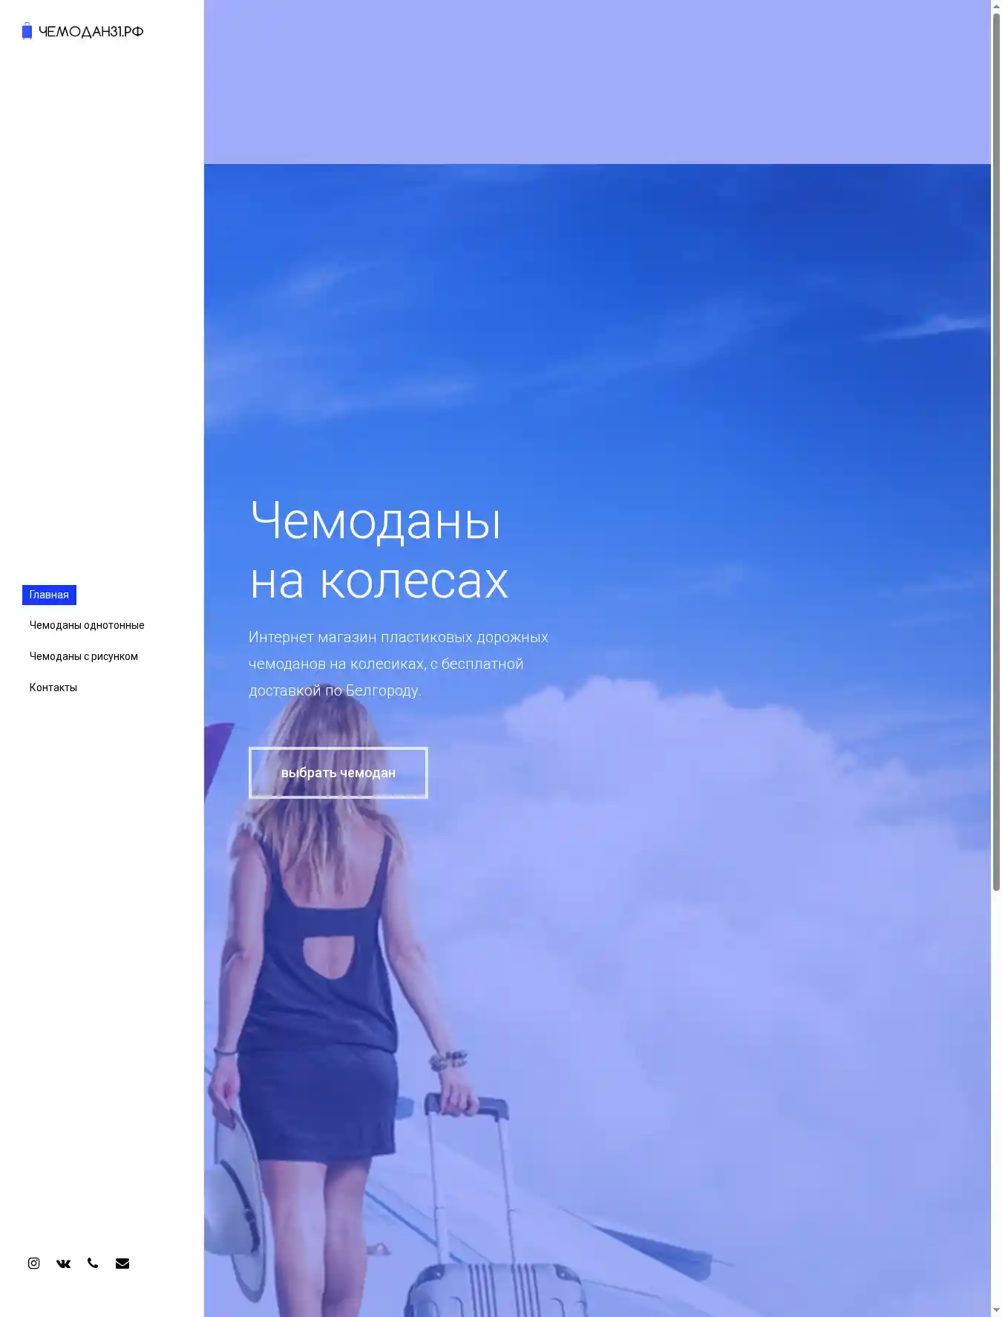Go to Чемоданы однотонные section
This screenshot has height=1317, width=1002.
point(87,625)
